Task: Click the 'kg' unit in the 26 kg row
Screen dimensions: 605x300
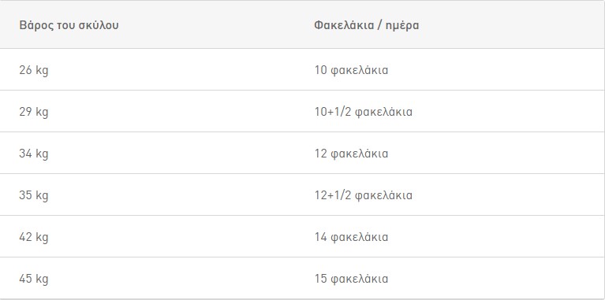Action: coord(42,71)
